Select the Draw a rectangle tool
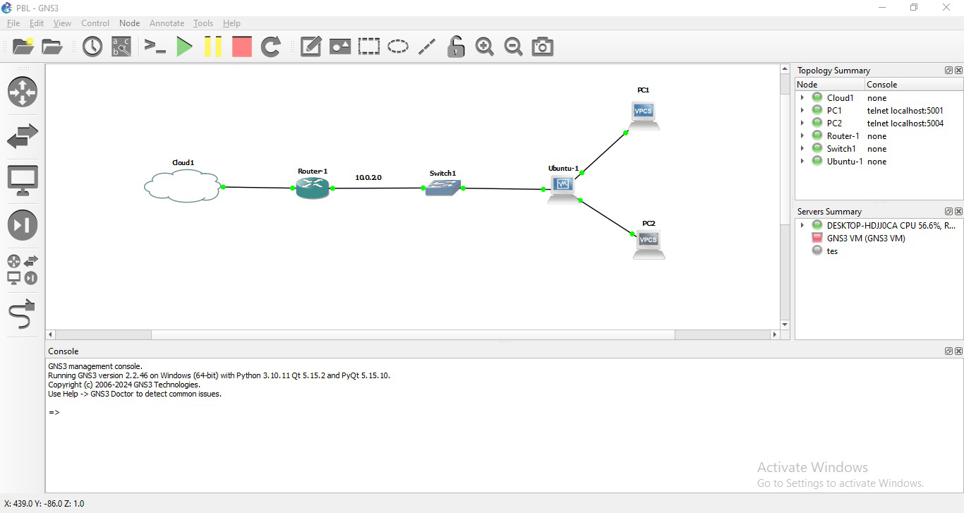 (x=368, y=47)
